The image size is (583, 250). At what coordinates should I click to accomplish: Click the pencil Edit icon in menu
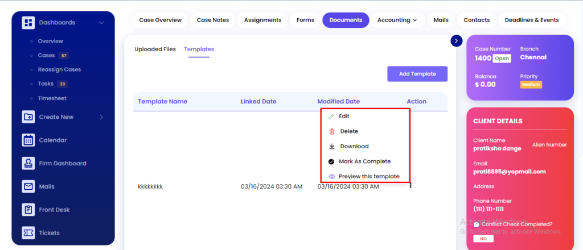coord(331,116)
